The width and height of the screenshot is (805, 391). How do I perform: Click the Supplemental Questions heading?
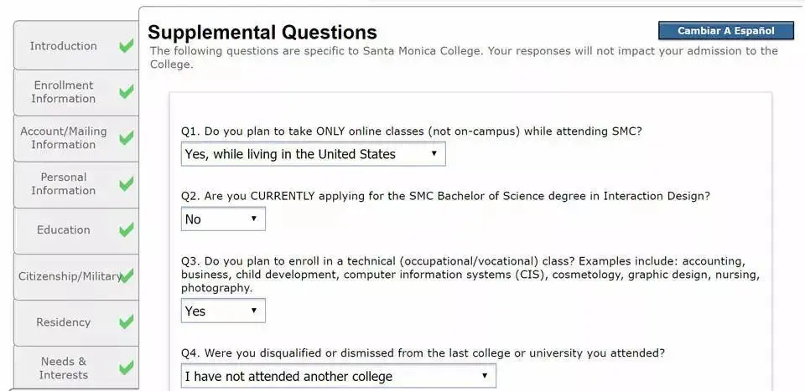(x=262, y=33)
